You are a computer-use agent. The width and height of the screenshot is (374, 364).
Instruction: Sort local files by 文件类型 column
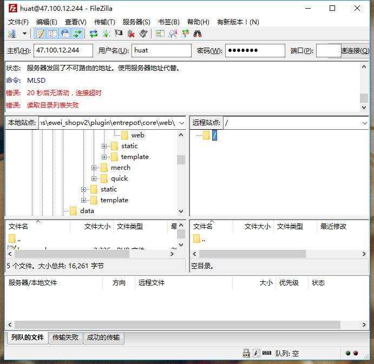coord(141,227)
